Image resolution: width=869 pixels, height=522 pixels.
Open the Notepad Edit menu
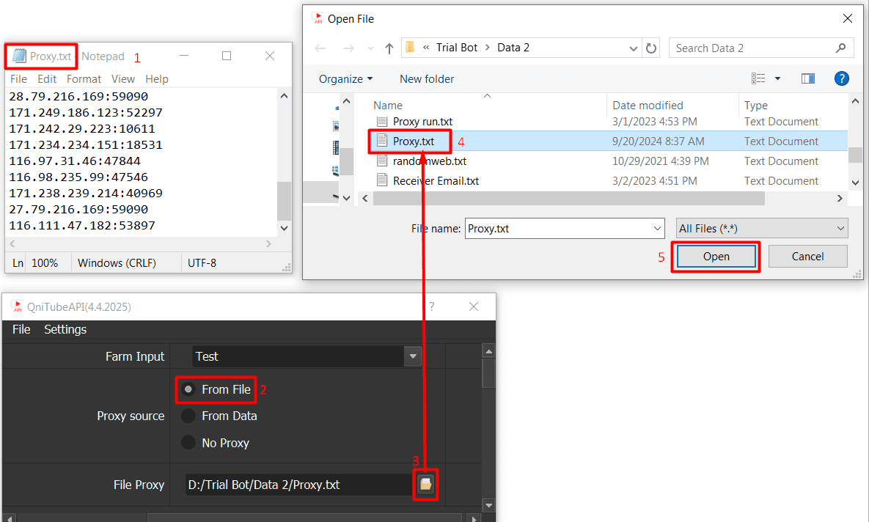coord(47,78)
